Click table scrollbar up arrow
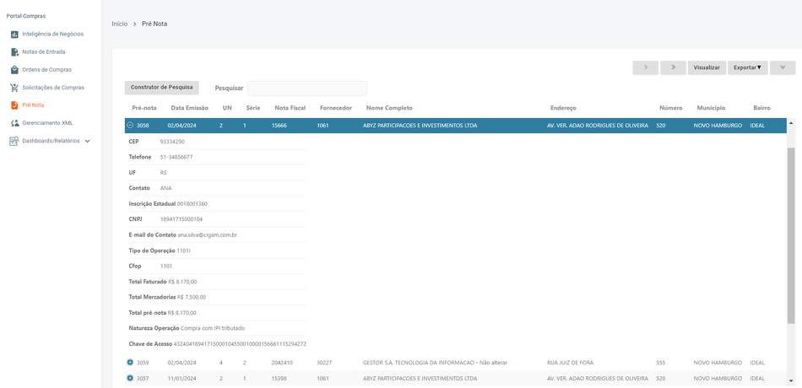 [x=792, y=123]
